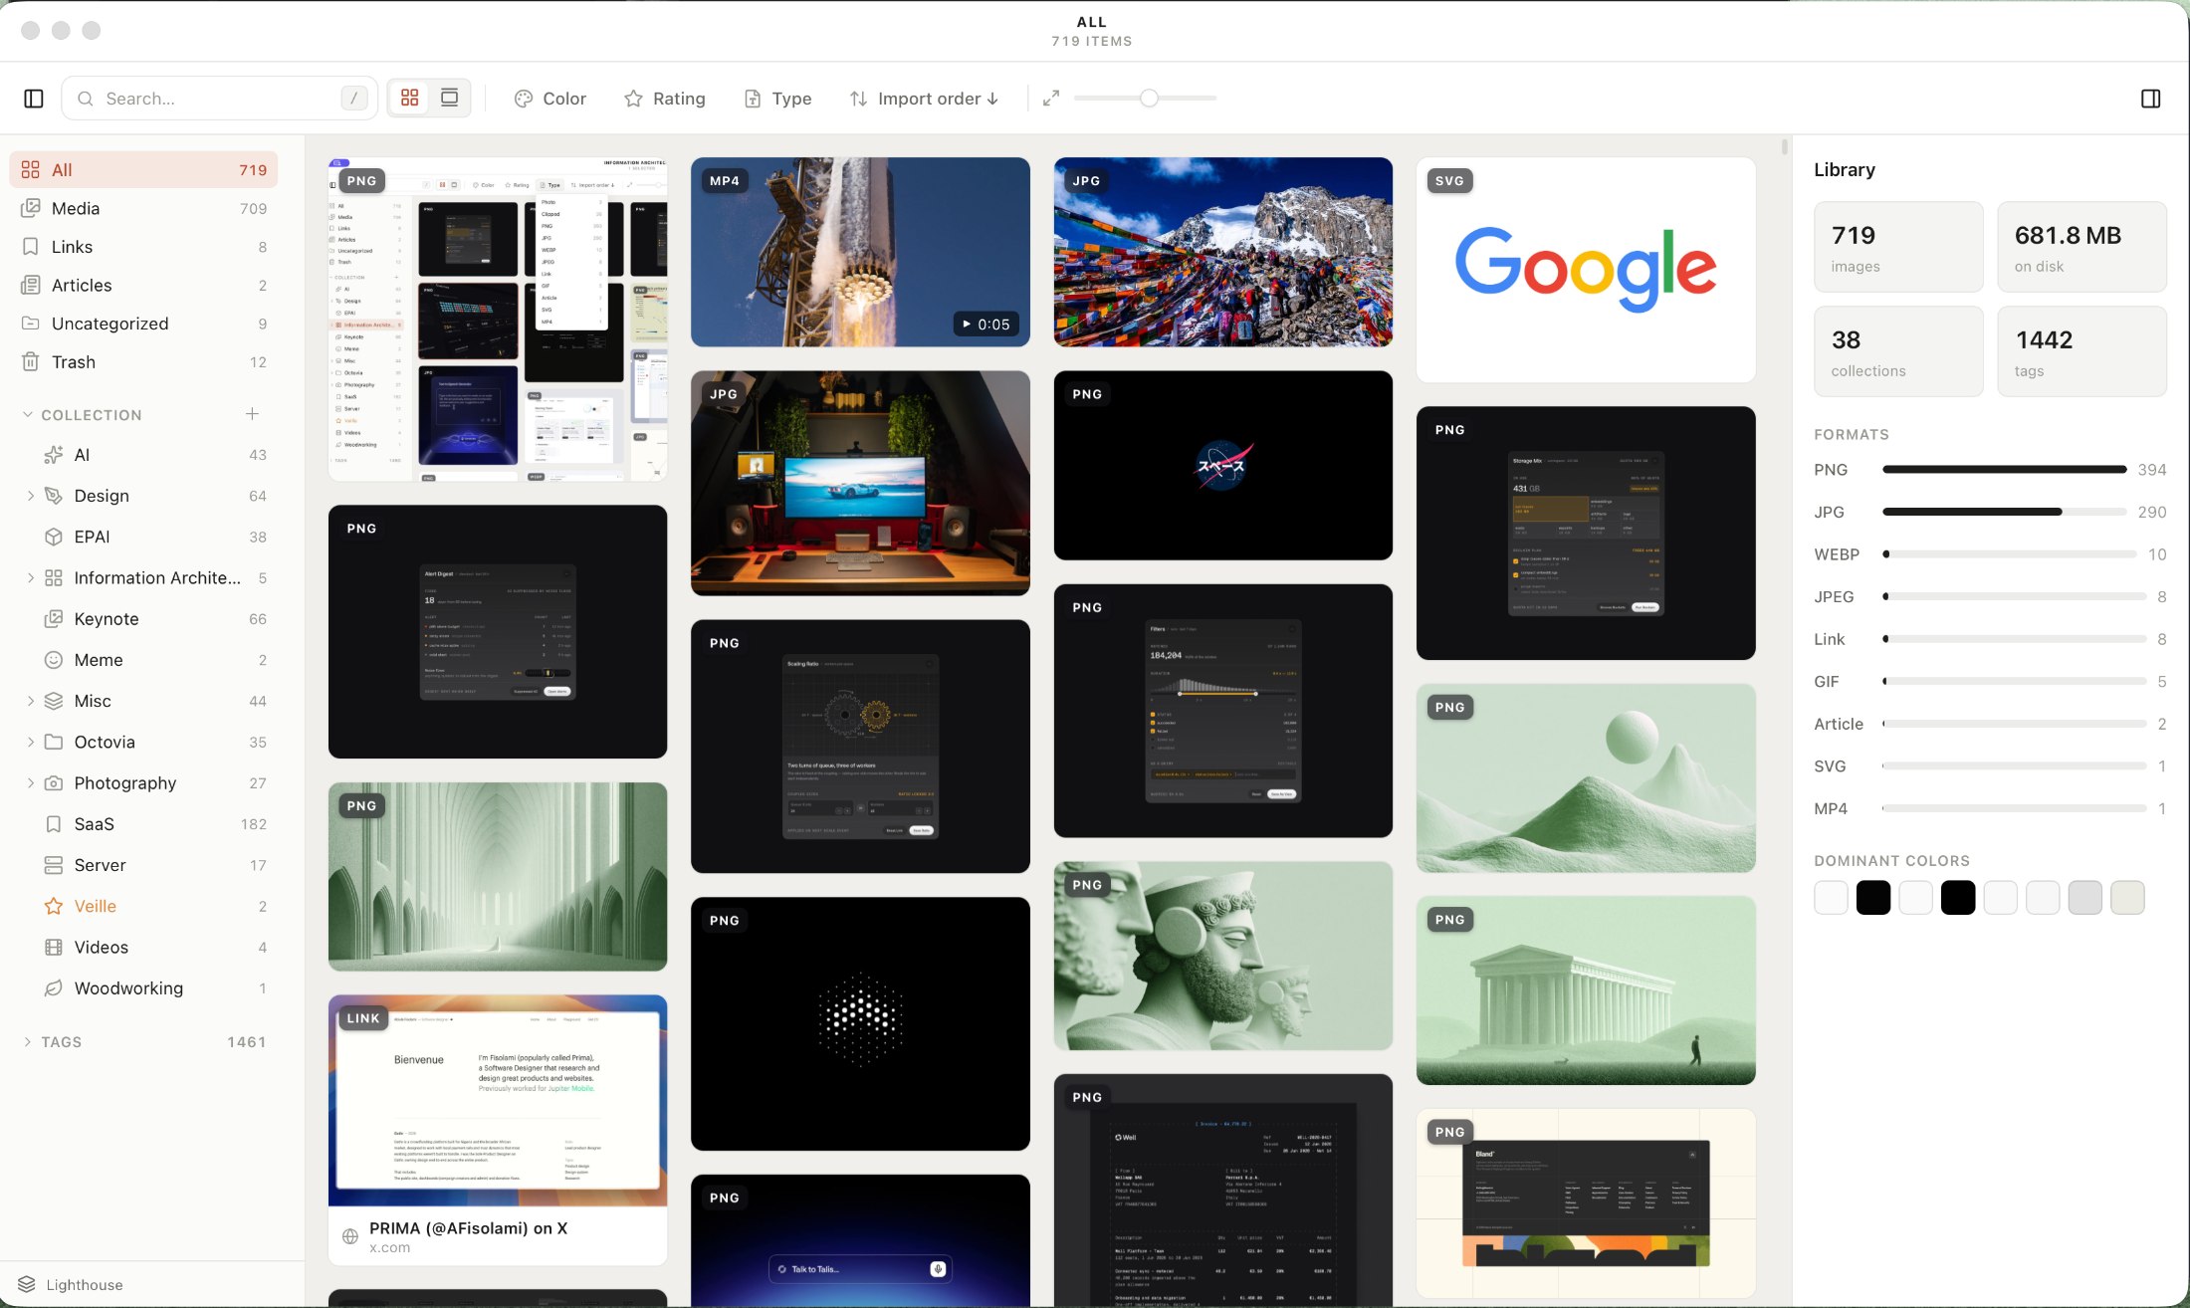2190x1308 pixels.
Task: Open the Trash
Action: 143,362
